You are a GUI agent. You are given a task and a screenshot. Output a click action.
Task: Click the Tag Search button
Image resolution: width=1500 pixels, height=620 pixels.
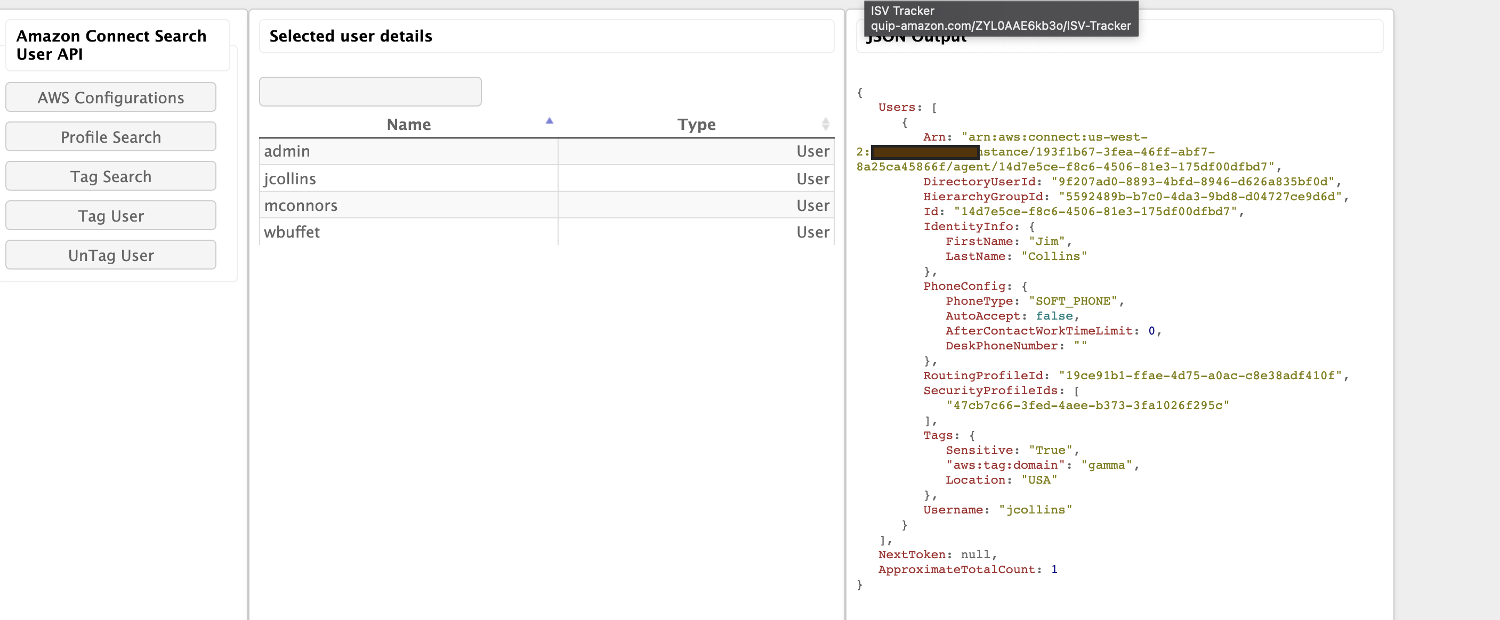(x=111, y=176)
